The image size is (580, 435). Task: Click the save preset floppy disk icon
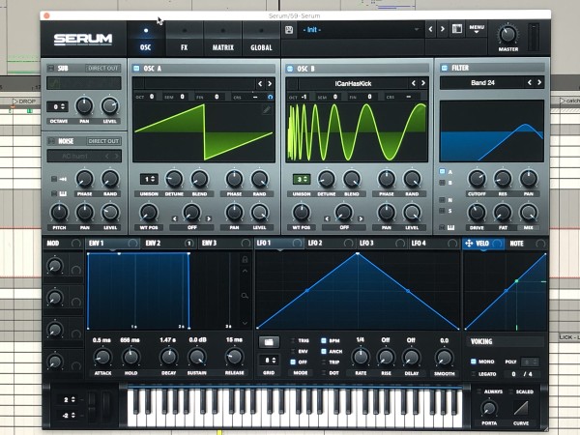coord(289,30)
